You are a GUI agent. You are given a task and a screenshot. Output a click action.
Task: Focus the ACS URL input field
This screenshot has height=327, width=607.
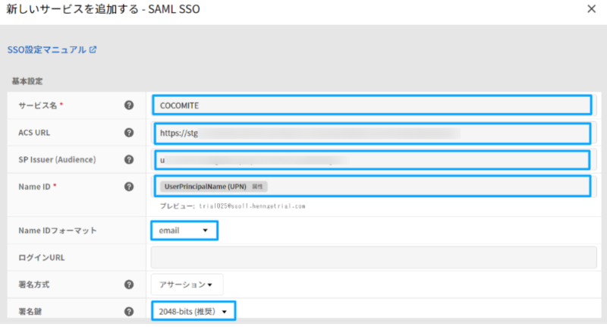coord(372,134)
